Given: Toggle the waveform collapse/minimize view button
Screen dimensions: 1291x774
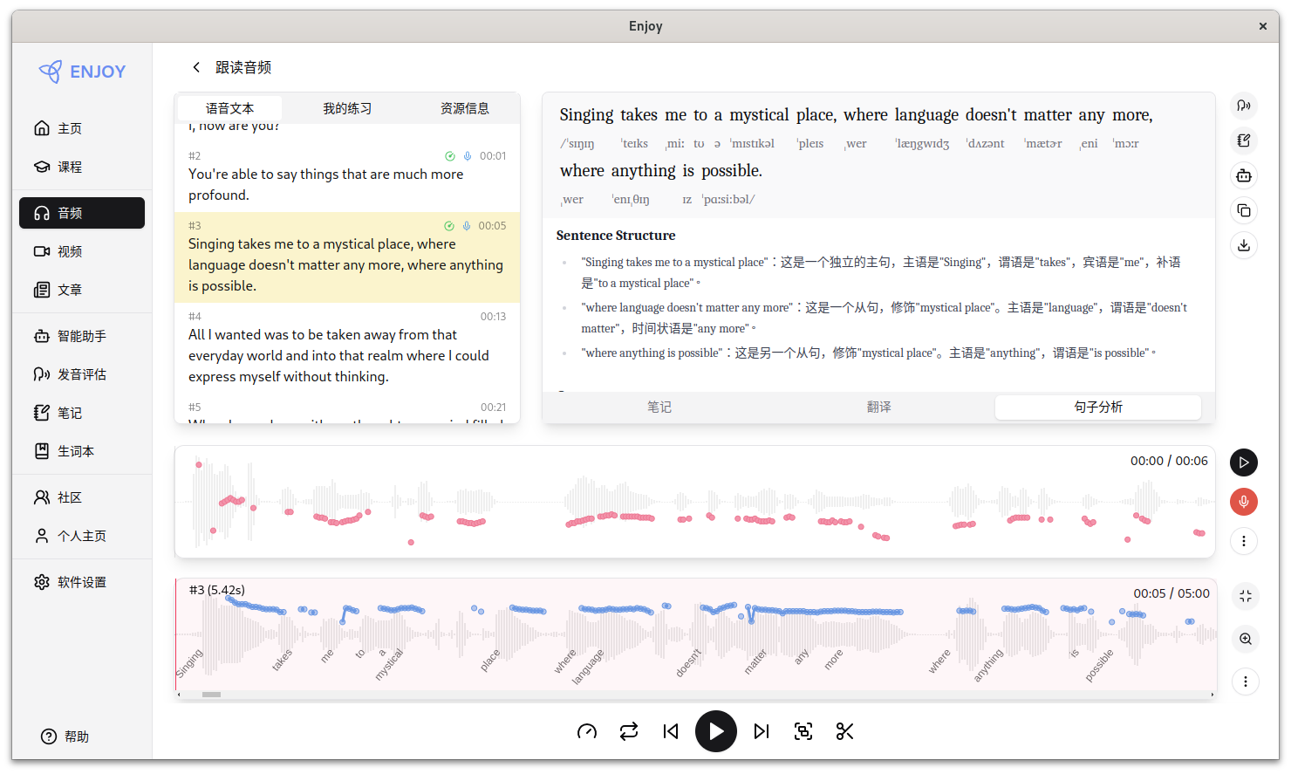Looking at the screenshot, I should pos(1246,596).
